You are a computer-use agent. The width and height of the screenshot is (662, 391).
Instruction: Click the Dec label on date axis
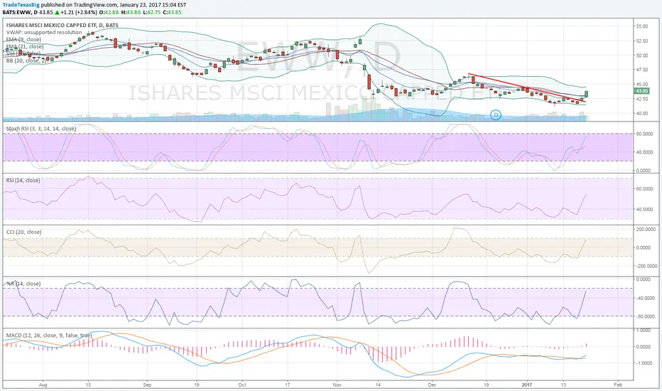click(431, 385)
